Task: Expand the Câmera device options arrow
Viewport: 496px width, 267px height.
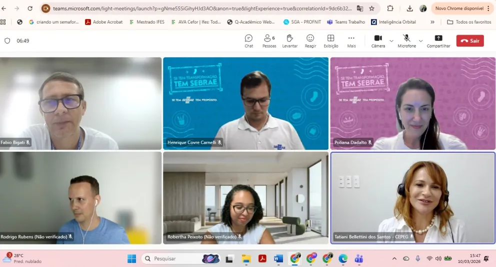Action: [x=391, y=41]
